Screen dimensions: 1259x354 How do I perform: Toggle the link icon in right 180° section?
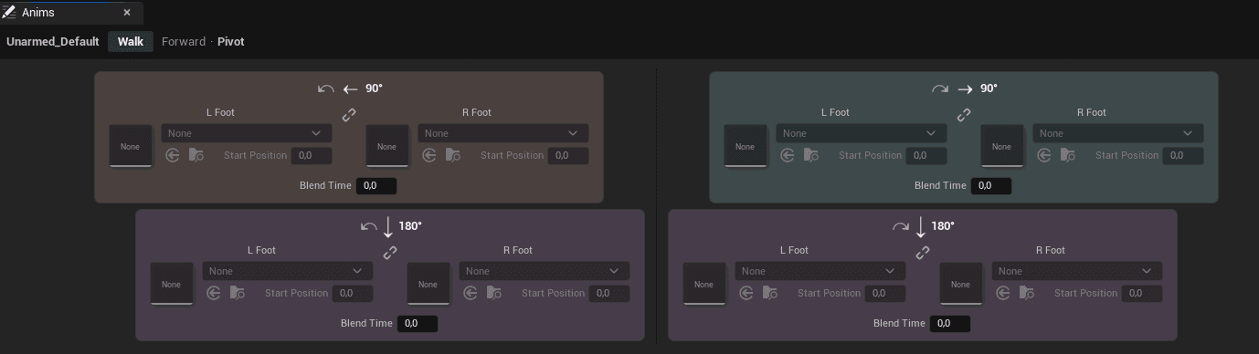(923, 253)
